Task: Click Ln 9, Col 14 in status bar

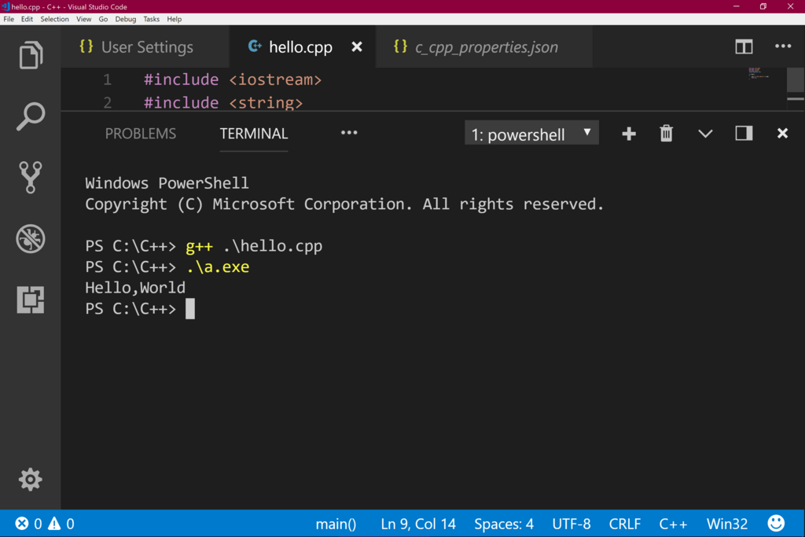Action: tap(418, 524)
